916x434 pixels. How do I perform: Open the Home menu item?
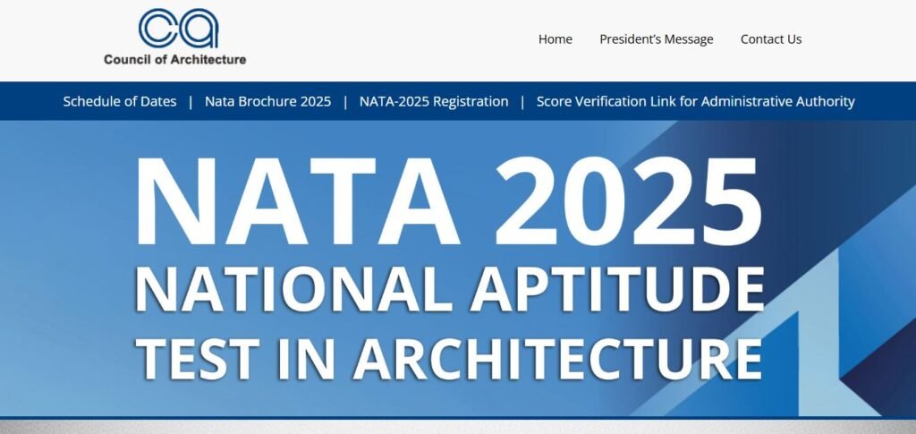[555, 39]
